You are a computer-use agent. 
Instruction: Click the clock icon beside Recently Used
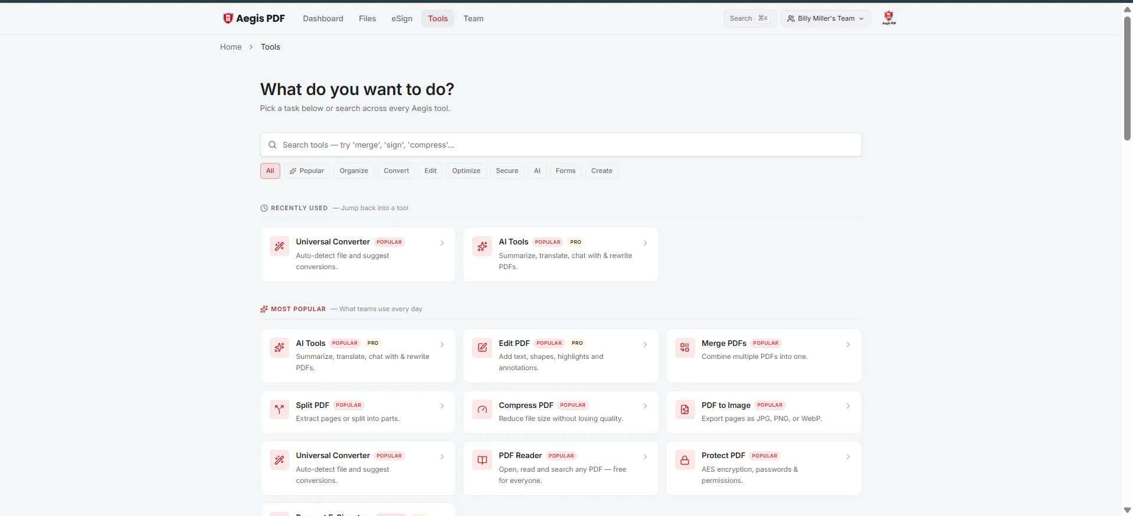[264, 208]
